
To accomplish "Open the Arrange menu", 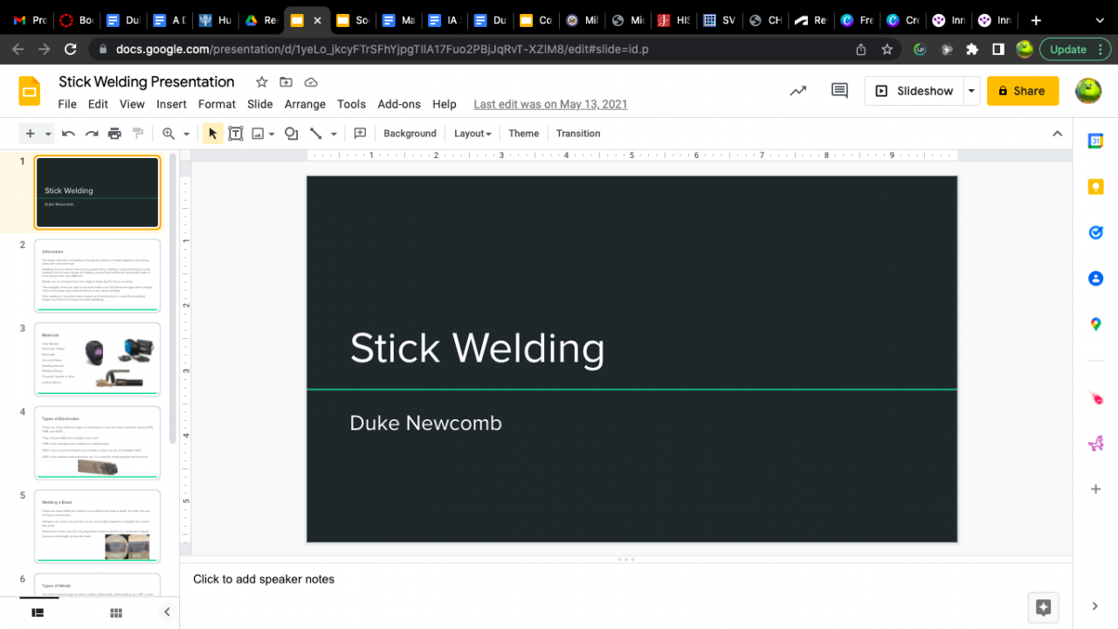I will [x=305, y=104].
